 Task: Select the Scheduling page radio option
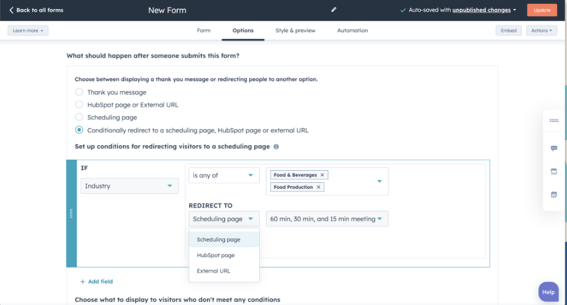point(79,117)
